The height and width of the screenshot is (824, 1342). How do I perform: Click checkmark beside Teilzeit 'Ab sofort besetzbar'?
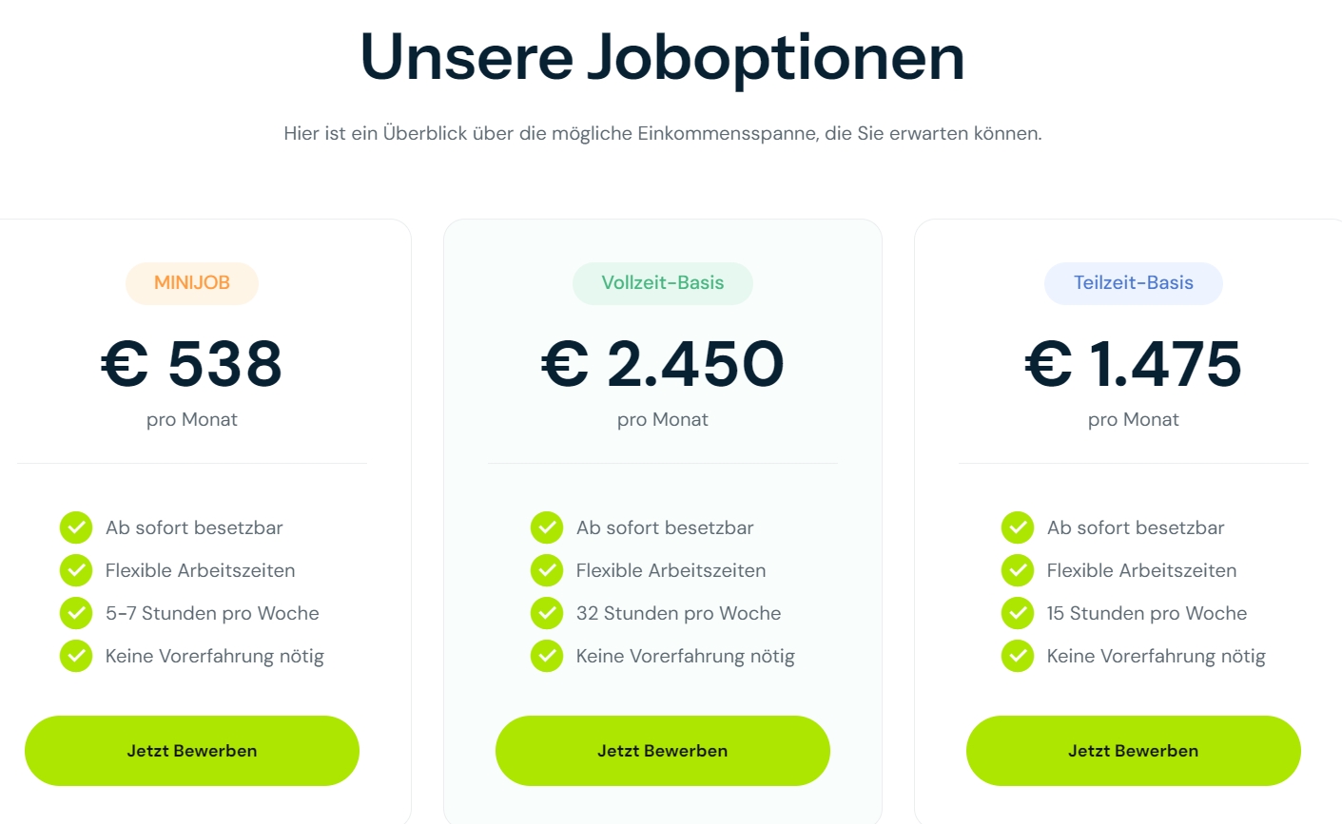tap(1018, 527)
